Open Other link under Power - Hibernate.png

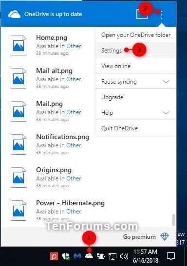(x=74, y=212)
